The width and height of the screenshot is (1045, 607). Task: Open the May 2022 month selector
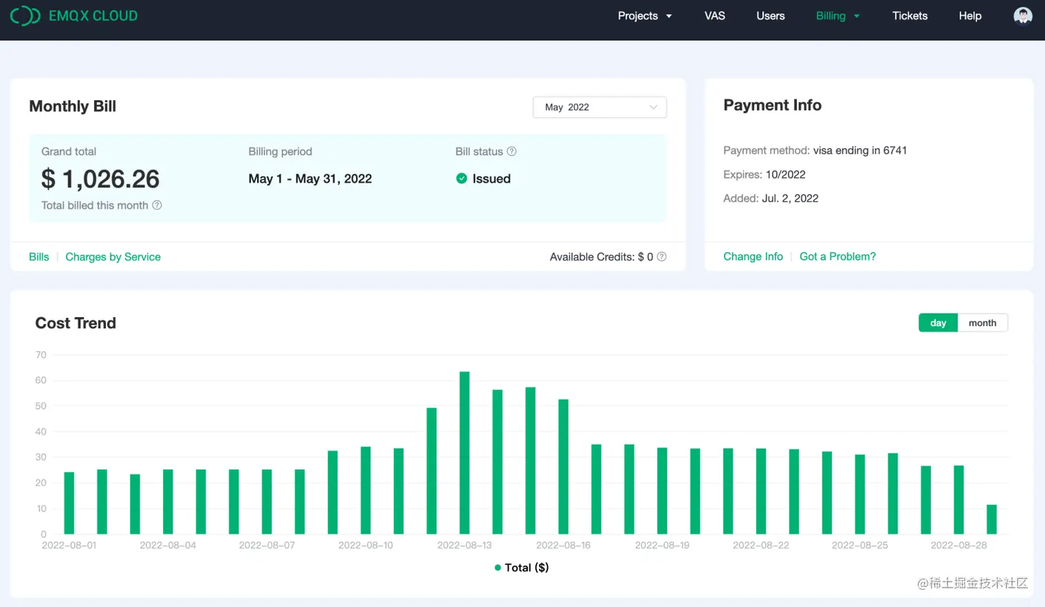(x=599, y=107)
